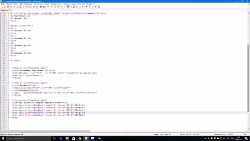This screenshot has width=250, height=141.
Task: Open the Синтаксисы menu
Action: (x=38, y=4)
